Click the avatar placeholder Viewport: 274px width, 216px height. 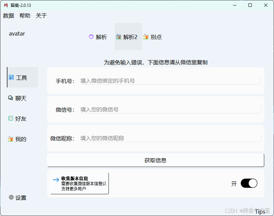click(17, 33)
